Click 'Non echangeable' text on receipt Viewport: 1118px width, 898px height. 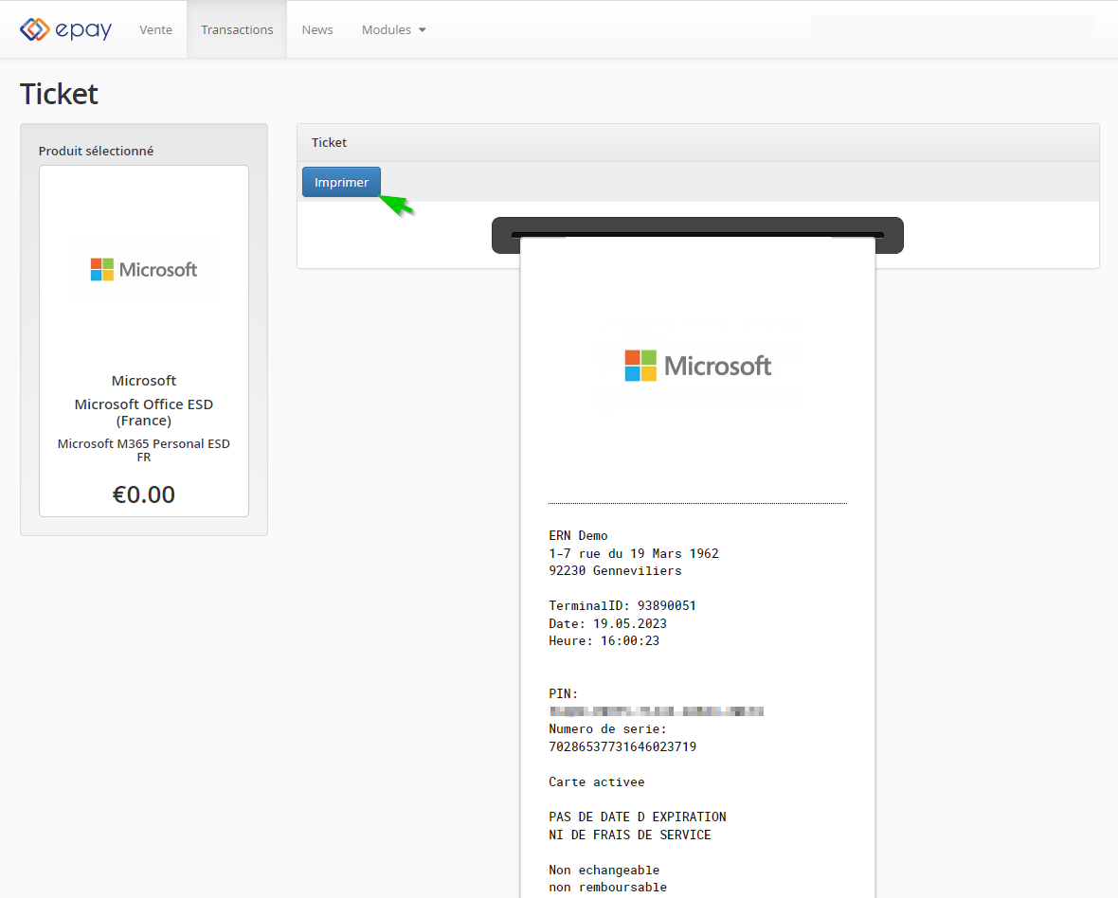604,870
